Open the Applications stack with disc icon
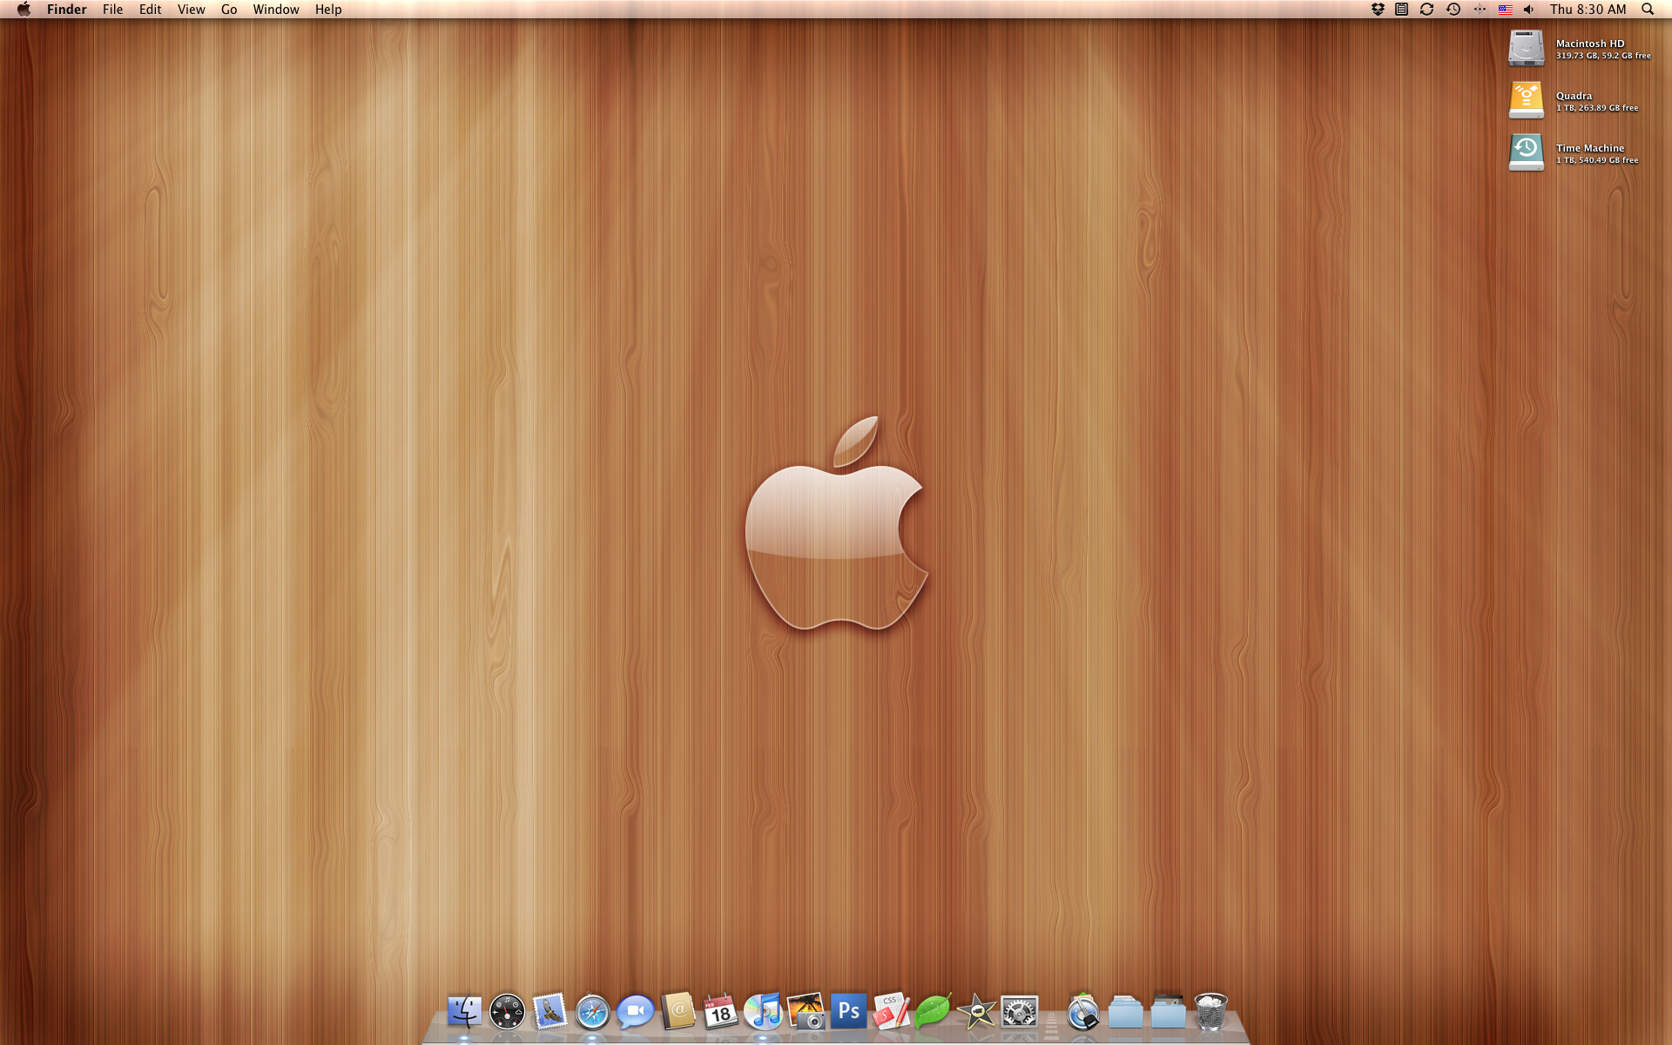The width and height of the screenshot is (1672, 1045). tap(1083, 1012)
